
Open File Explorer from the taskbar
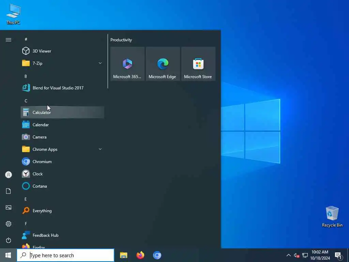[123, 255]
